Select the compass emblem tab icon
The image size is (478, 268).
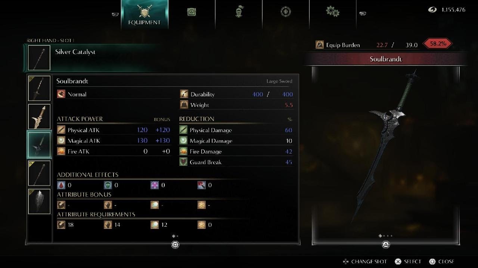coord(286,12)
